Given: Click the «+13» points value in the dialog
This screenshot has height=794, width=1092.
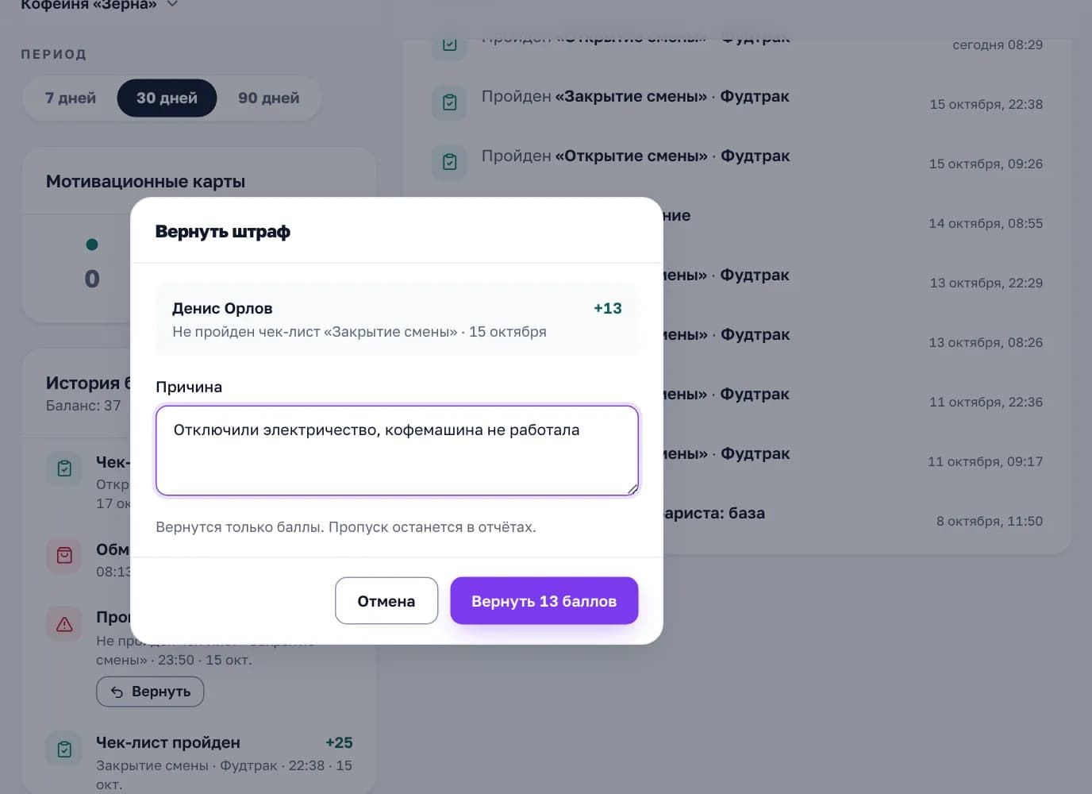Looking at the screenshot, I should coord(608,308).
